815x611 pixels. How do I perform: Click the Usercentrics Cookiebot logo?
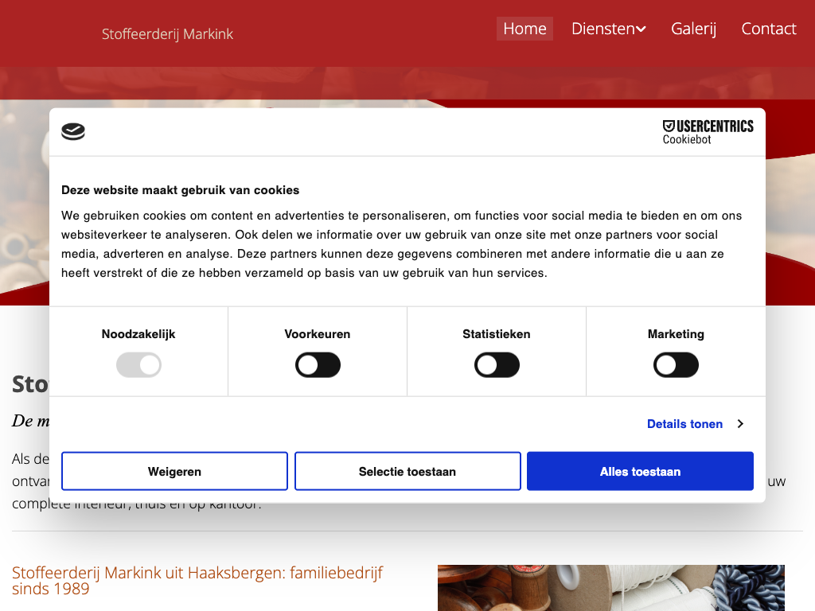(x=708, y=132)
